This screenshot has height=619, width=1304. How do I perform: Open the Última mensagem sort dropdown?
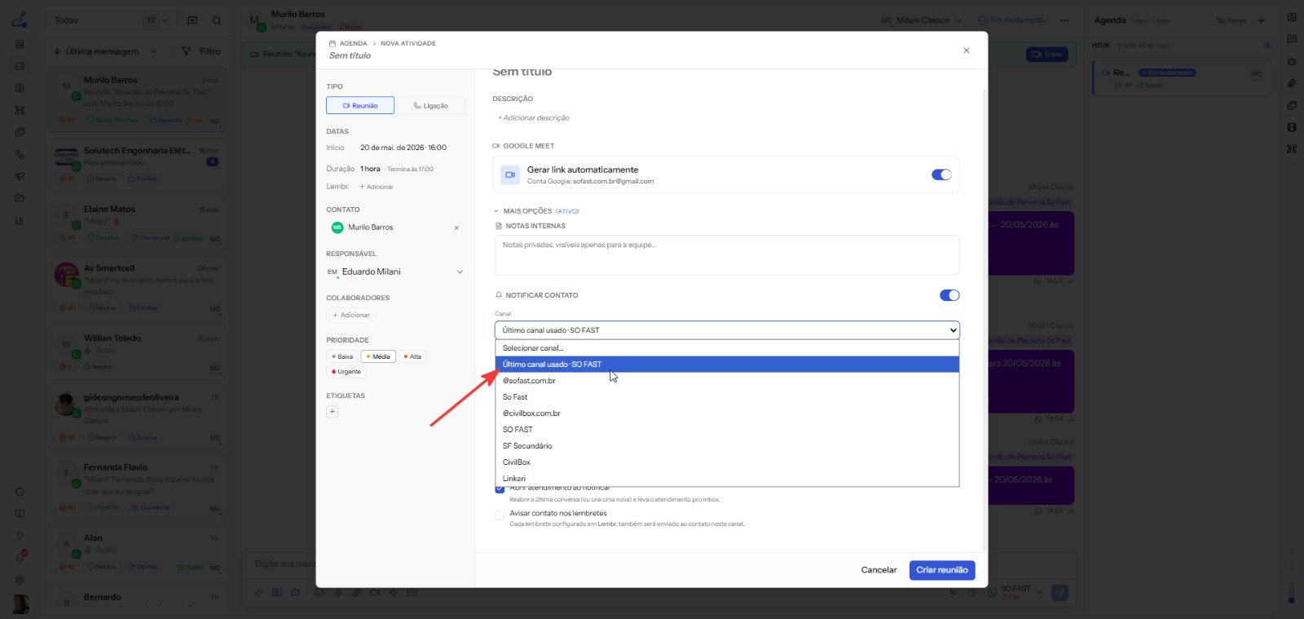105,51
